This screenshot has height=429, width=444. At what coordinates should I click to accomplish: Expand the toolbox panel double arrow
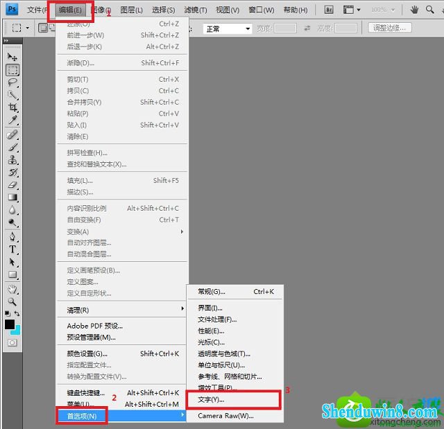pos(6,41)
